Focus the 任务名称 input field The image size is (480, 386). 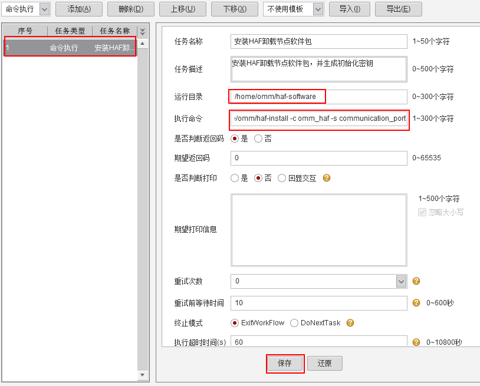tap(318, 41)
